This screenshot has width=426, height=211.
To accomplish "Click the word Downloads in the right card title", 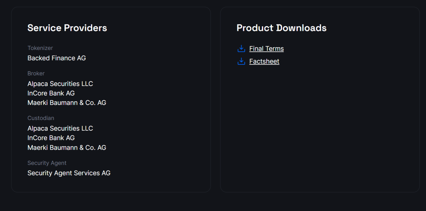I will [x=302, y=28].
